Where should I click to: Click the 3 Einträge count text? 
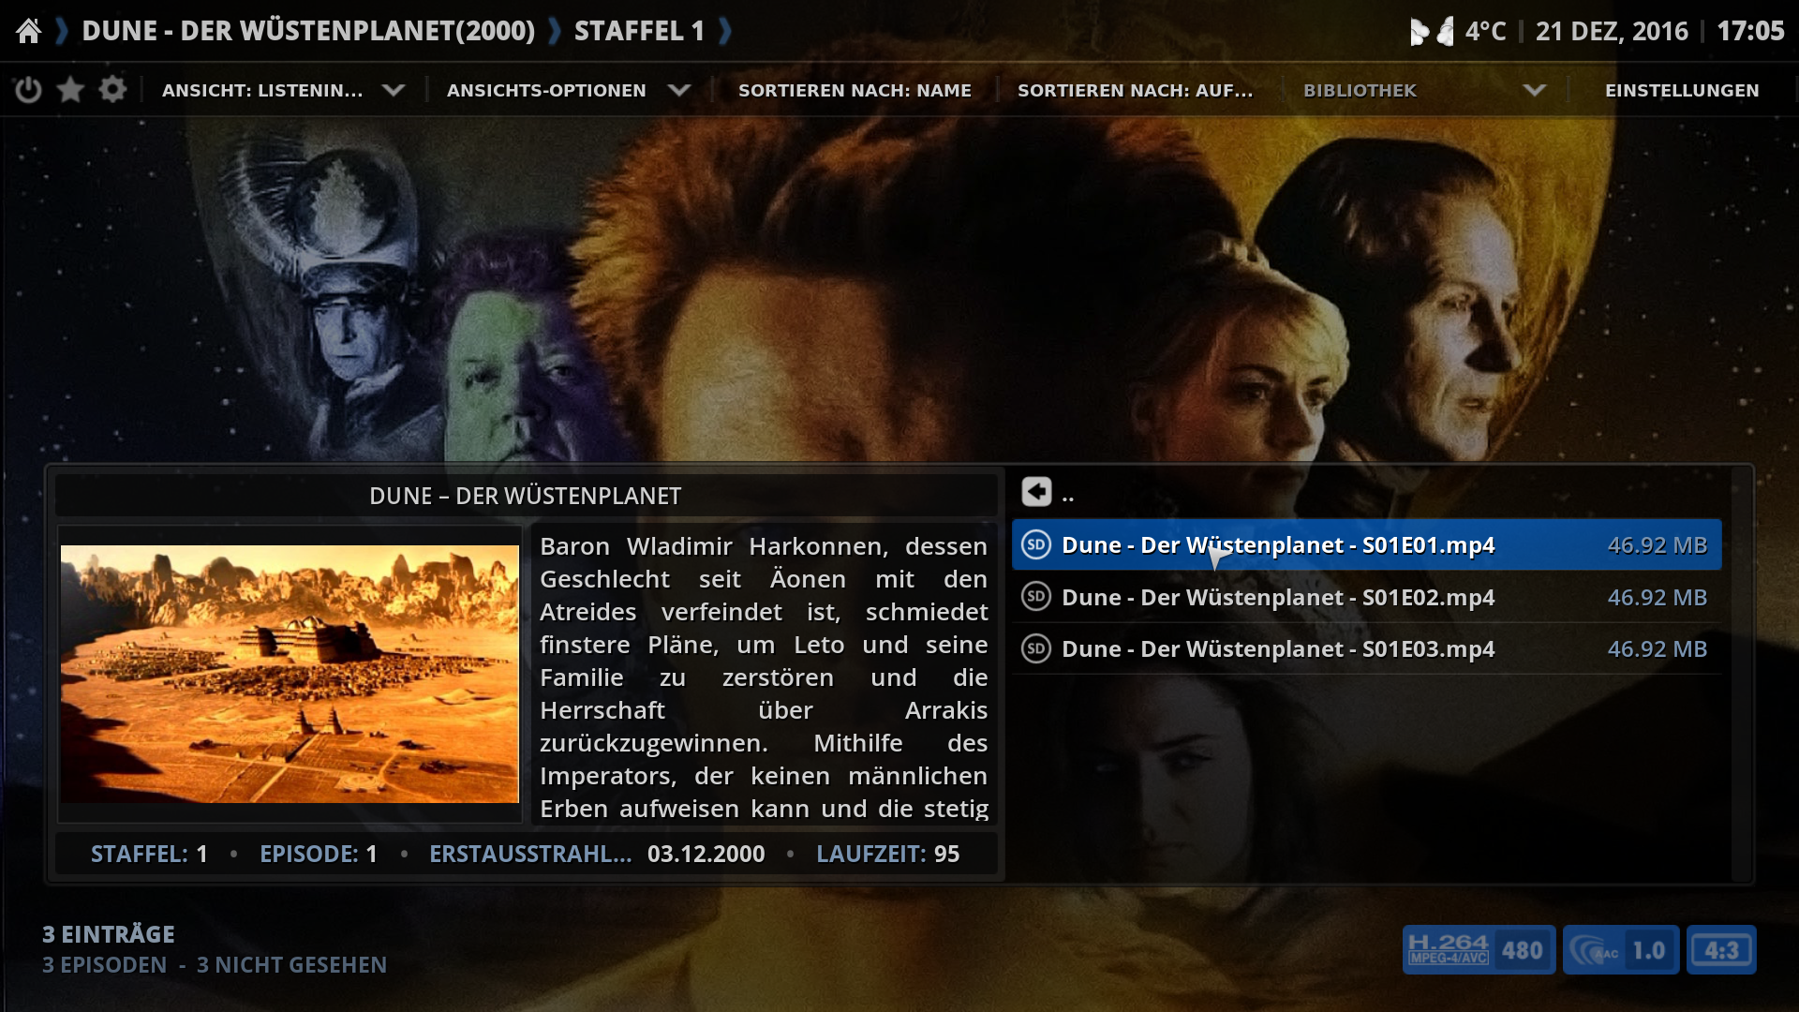pyautogui.click(x=109, y=934)
